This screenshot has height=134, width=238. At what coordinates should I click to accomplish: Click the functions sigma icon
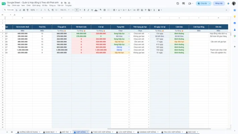154,10
